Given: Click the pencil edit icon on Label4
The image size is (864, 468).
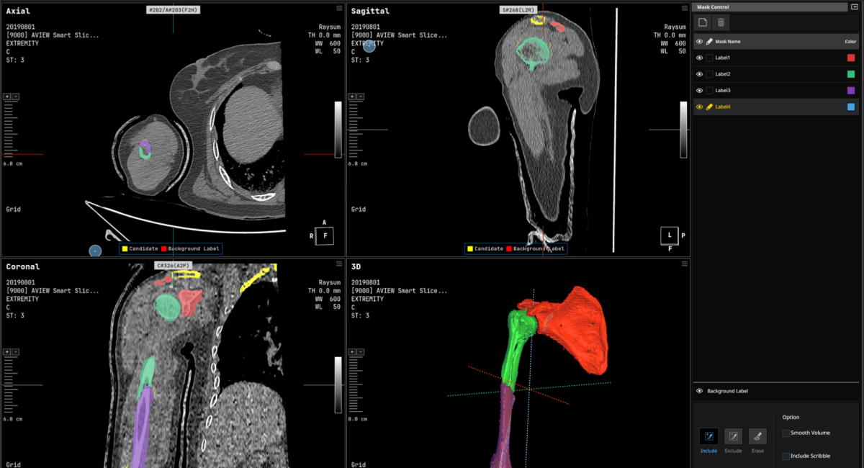Looking at the screenshot, I should click(x=709, y=107).
